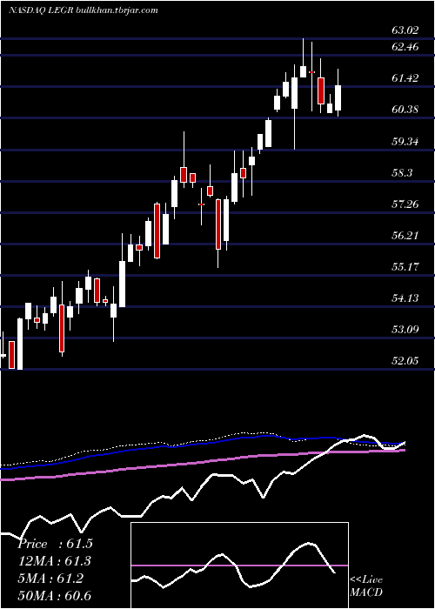Click the 55.17 price level label
This screenshot has height=609, width=435.
tap(405, 267)
